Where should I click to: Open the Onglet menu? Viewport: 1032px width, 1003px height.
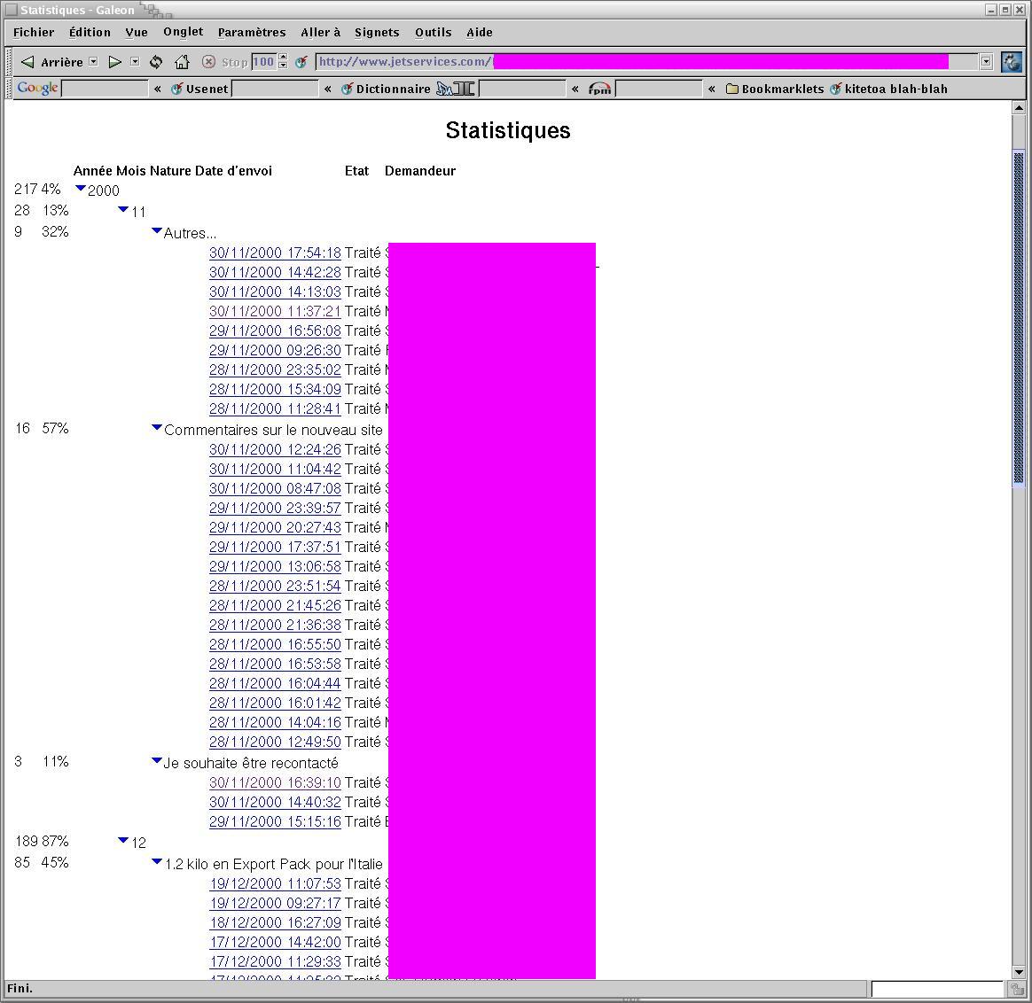tap(183, 32)
